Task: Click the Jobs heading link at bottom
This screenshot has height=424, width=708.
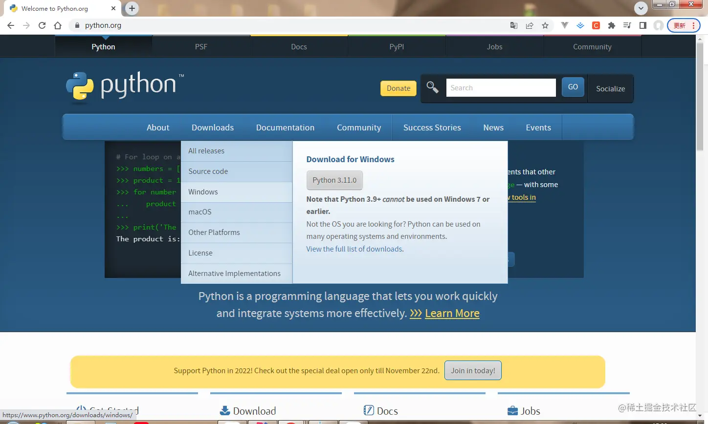Action: pyautogui.click(x=531, y=411)
